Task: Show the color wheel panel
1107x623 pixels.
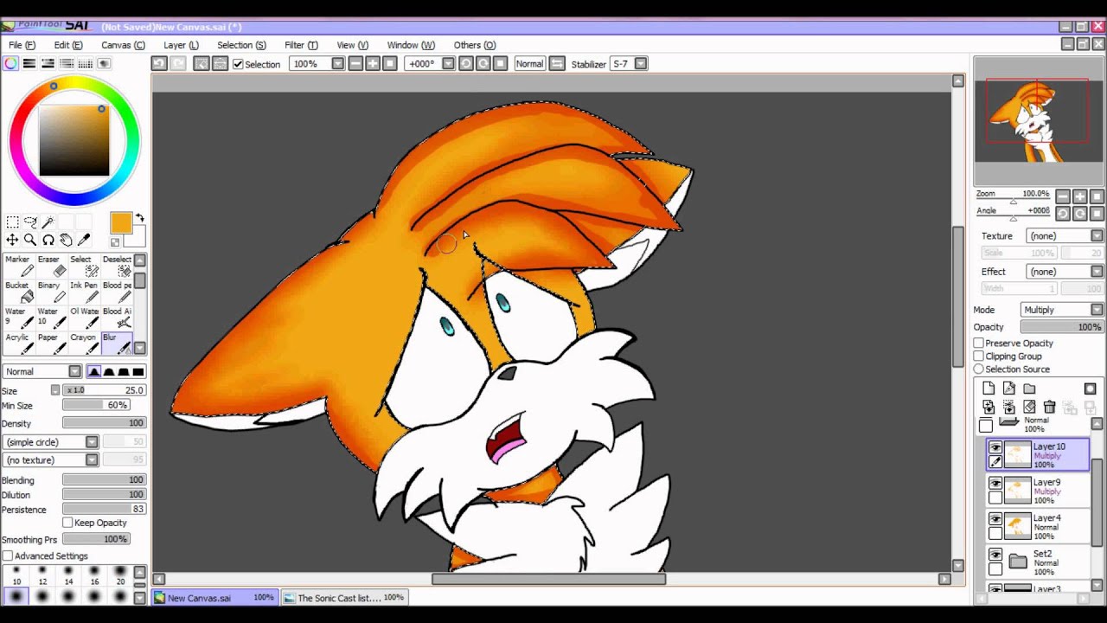Action: coord(11,63)
